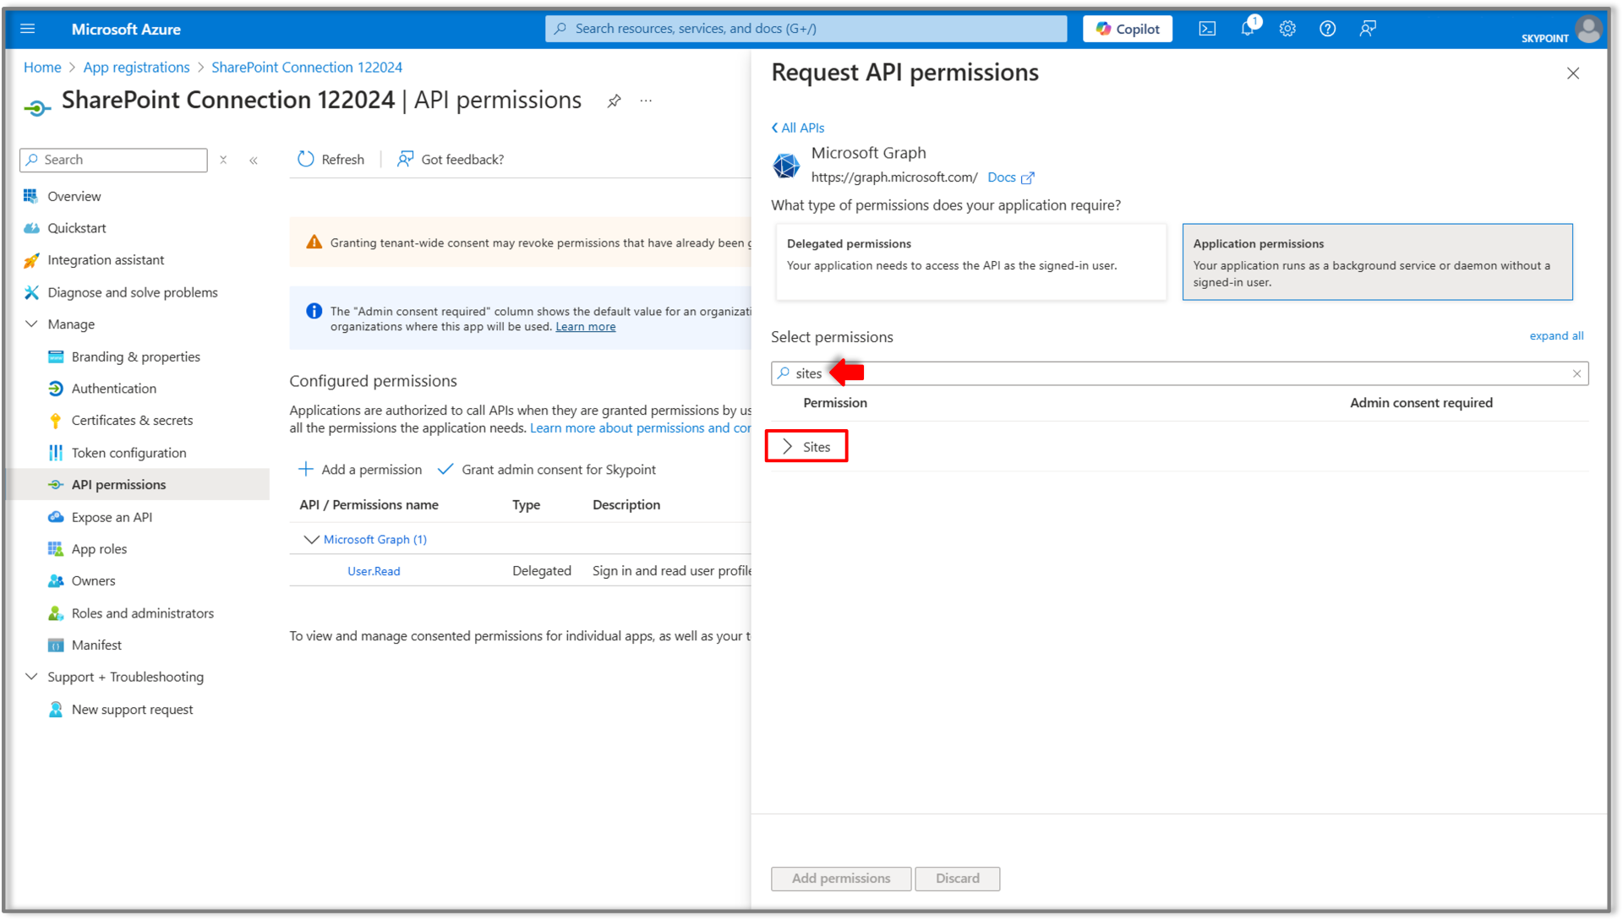Open the Authentication menu item
The image size is (1623, 920).
114,389
